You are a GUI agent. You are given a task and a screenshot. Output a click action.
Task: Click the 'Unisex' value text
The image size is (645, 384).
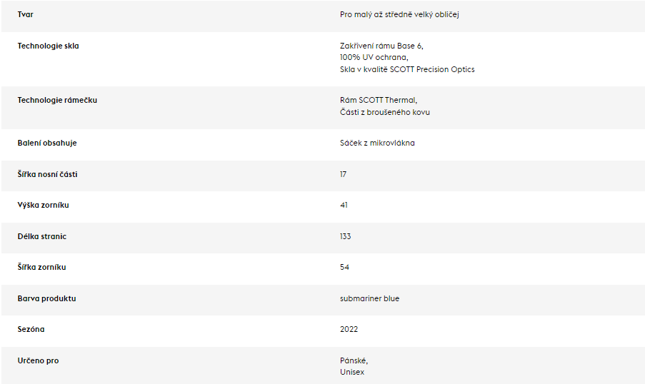coord(352,372)
